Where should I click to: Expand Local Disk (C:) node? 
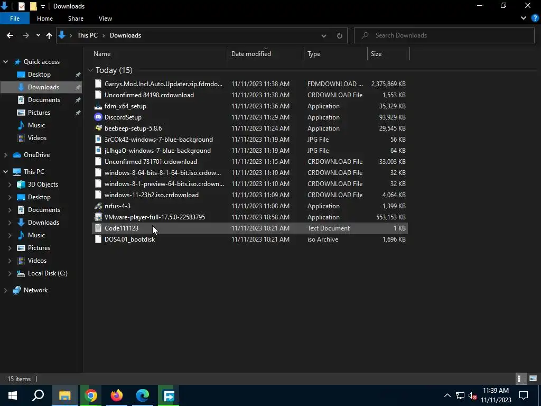10,273
